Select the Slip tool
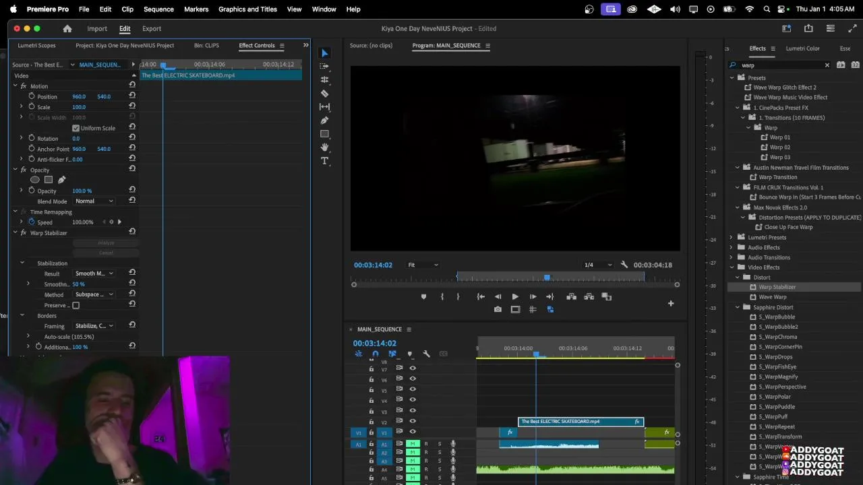Viewport: 863px width, 485px height. (x=324, y=107)
